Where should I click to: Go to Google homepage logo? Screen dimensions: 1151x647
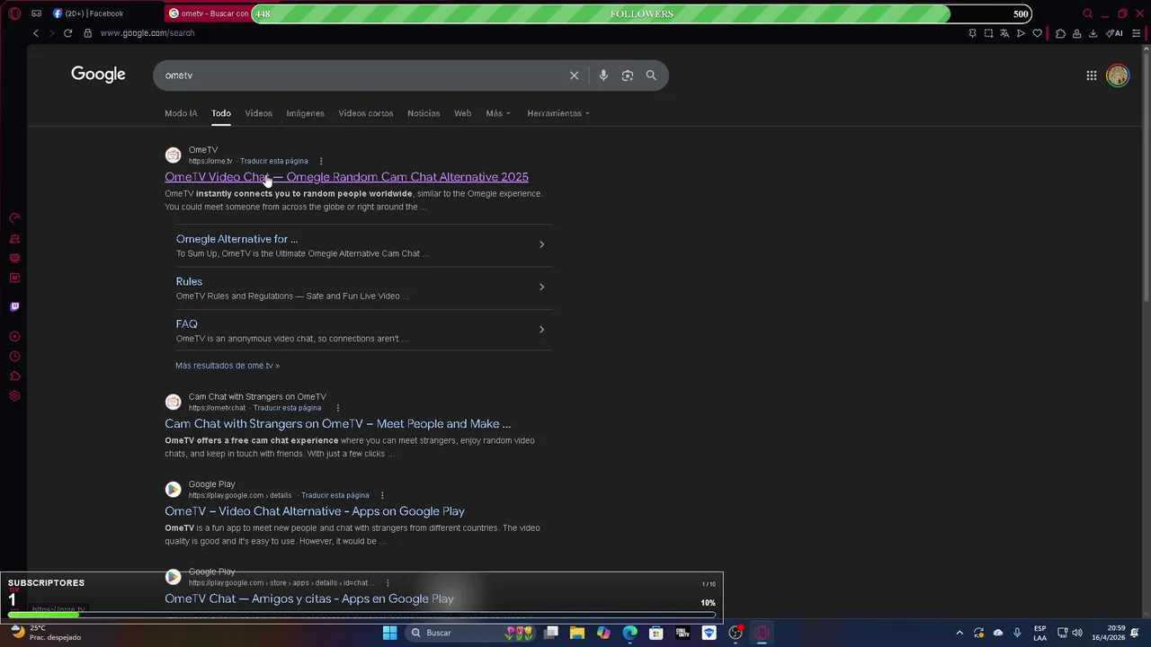pos(98,75)
